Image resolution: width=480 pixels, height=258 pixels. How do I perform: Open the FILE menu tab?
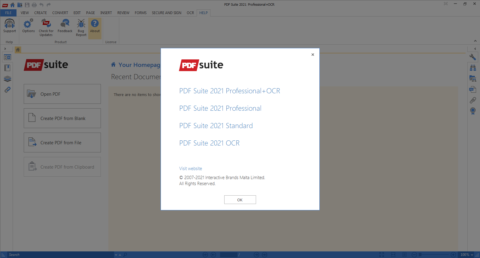pyautogui.click(x=8, y=13)
